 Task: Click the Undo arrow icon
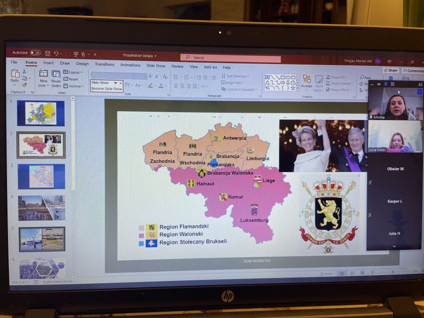pos(56,54)
